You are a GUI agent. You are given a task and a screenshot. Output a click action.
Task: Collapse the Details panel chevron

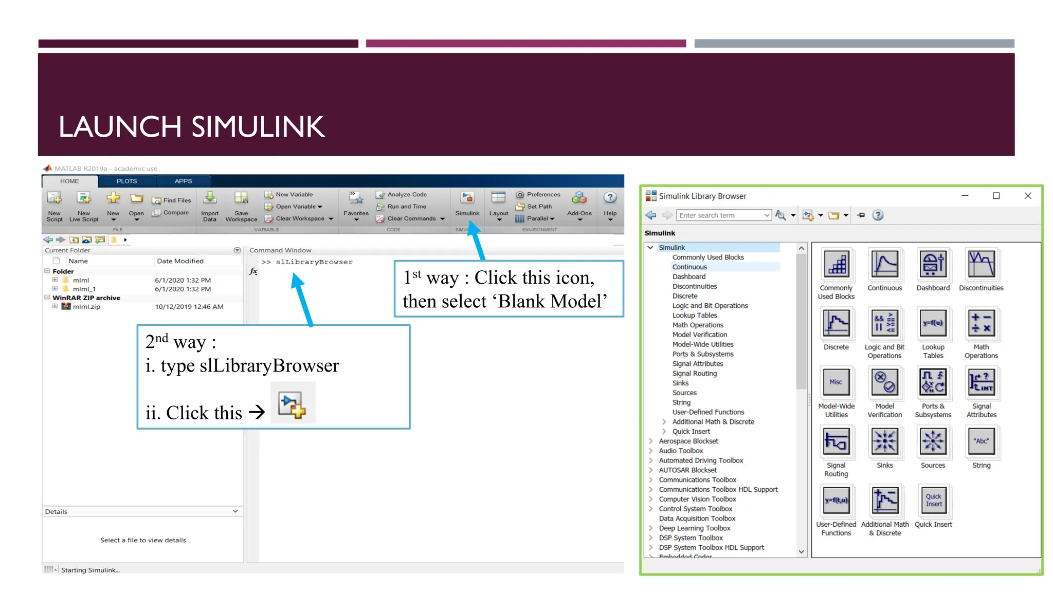235,511
